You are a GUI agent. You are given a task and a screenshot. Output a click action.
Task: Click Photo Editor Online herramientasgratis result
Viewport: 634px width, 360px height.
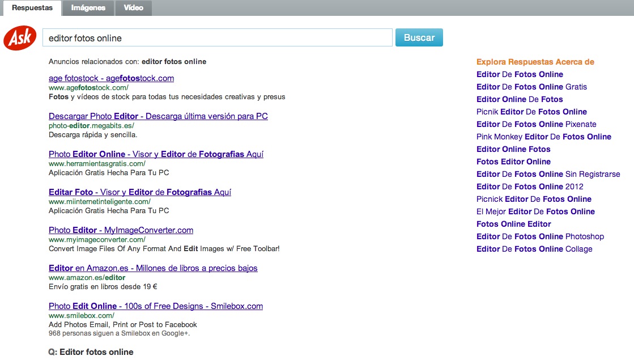pos(156,154)
